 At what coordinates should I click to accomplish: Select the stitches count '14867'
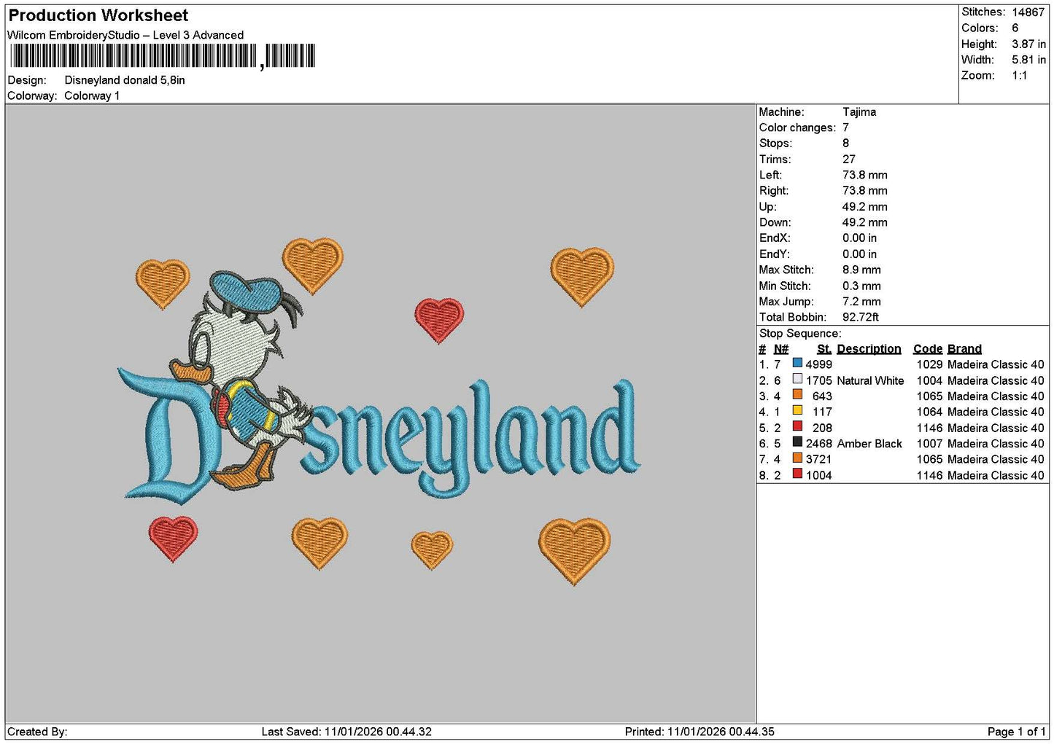click(x=1028, y=12)
